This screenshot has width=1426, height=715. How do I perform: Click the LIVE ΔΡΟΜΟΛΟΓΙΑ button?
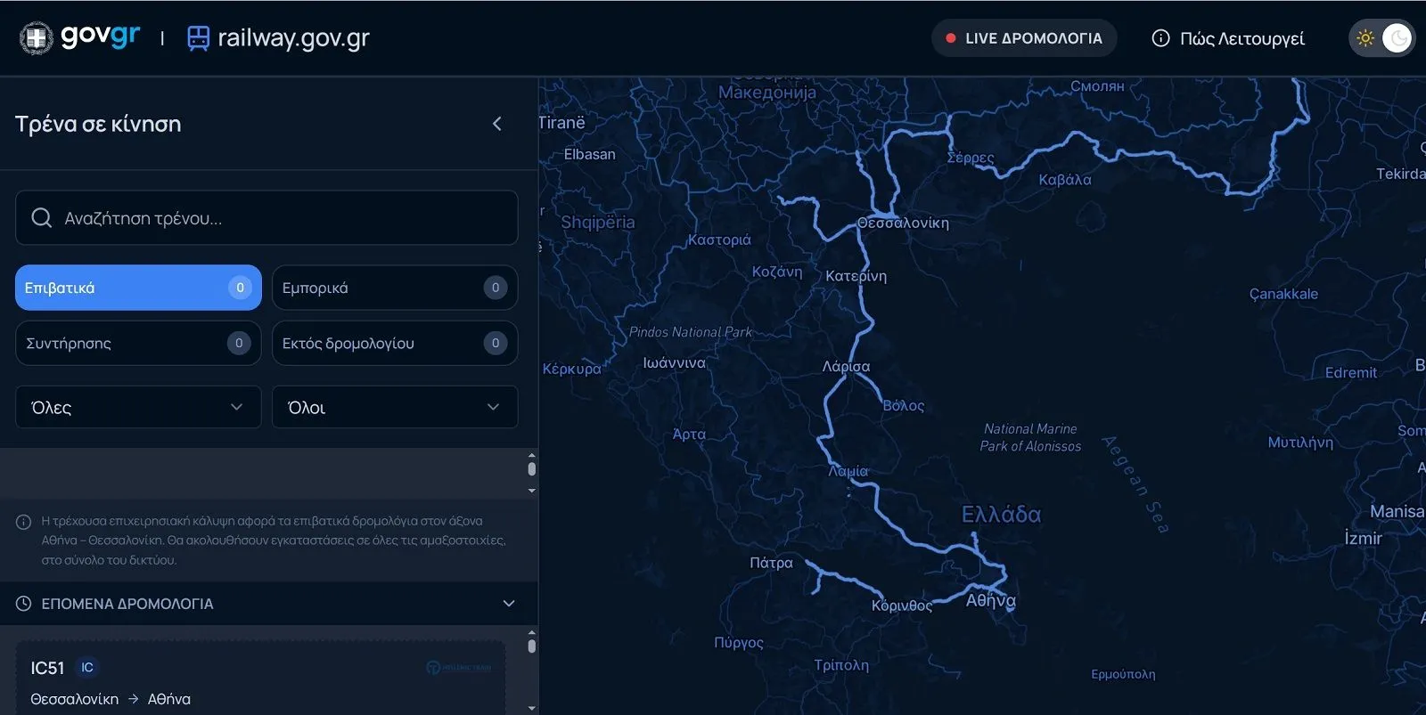1023,38
